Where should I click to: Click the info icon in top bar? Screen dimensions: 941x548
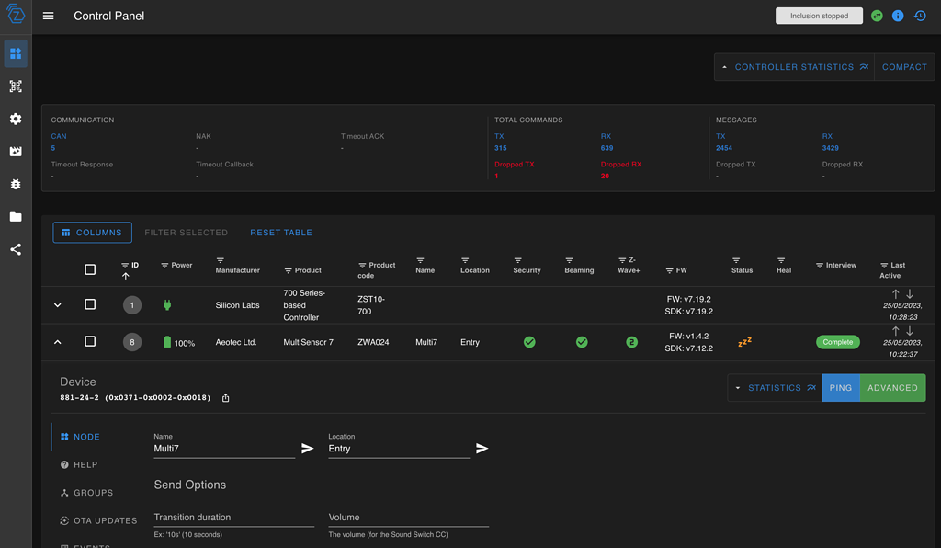pos(898,16)
